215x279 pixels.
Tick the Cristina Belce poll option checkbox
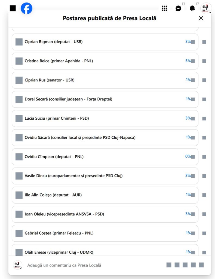point(19,61)
